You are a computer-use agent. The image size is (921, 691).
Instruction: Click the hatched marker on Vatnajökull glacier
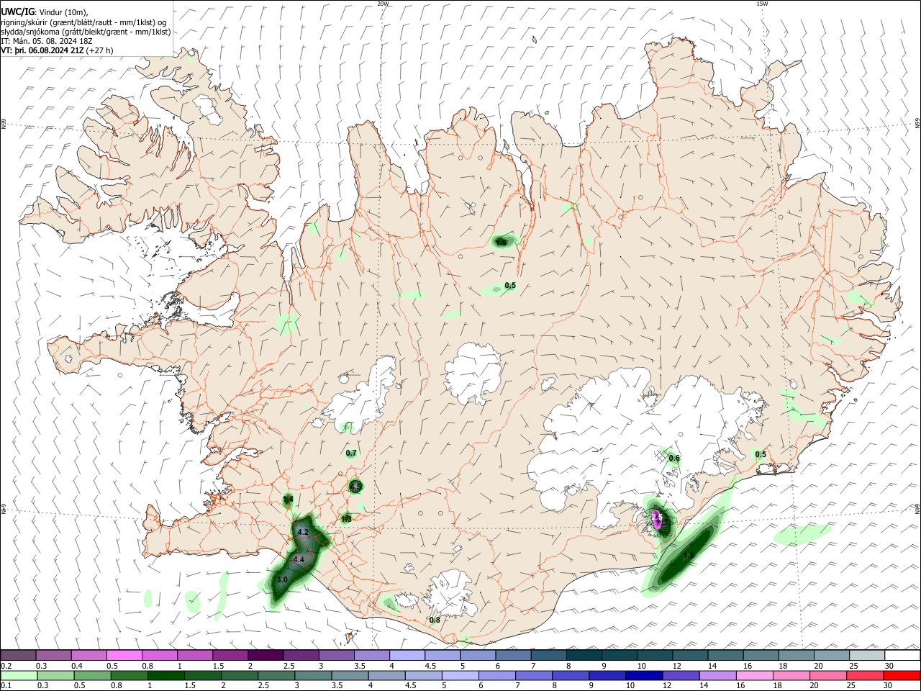click(661, 455)
